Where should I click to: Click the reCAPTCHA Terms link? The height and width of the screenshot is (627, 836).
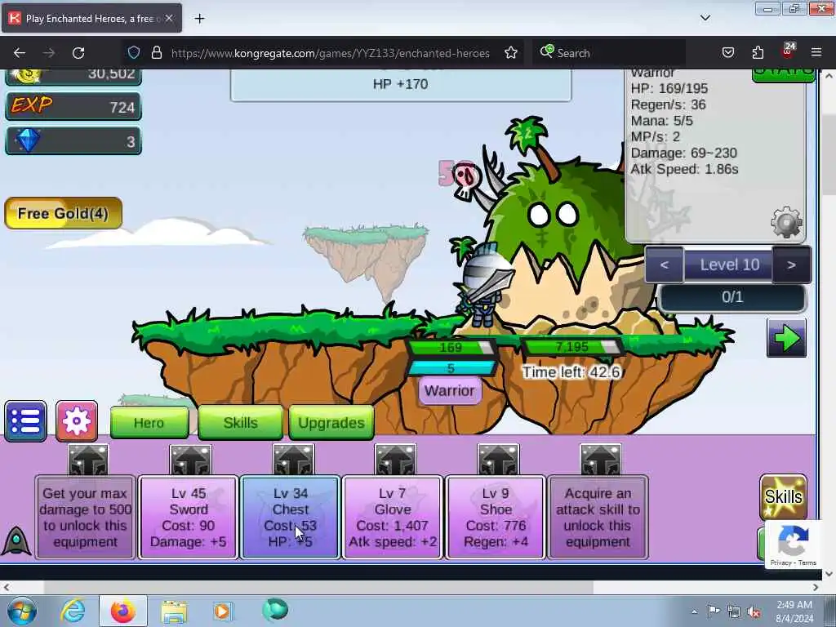click(x=807, y=563)
